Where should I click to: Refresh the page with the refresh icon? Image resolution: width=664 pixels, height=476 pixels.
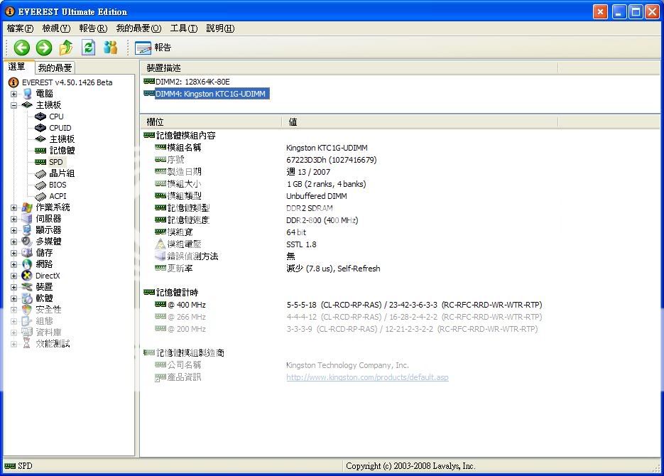coord(89,48)
